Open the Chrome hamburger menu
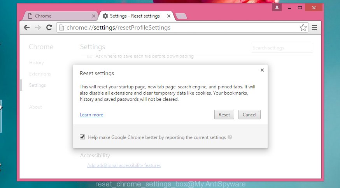This screenshot has height=188, width=340. 314,28
